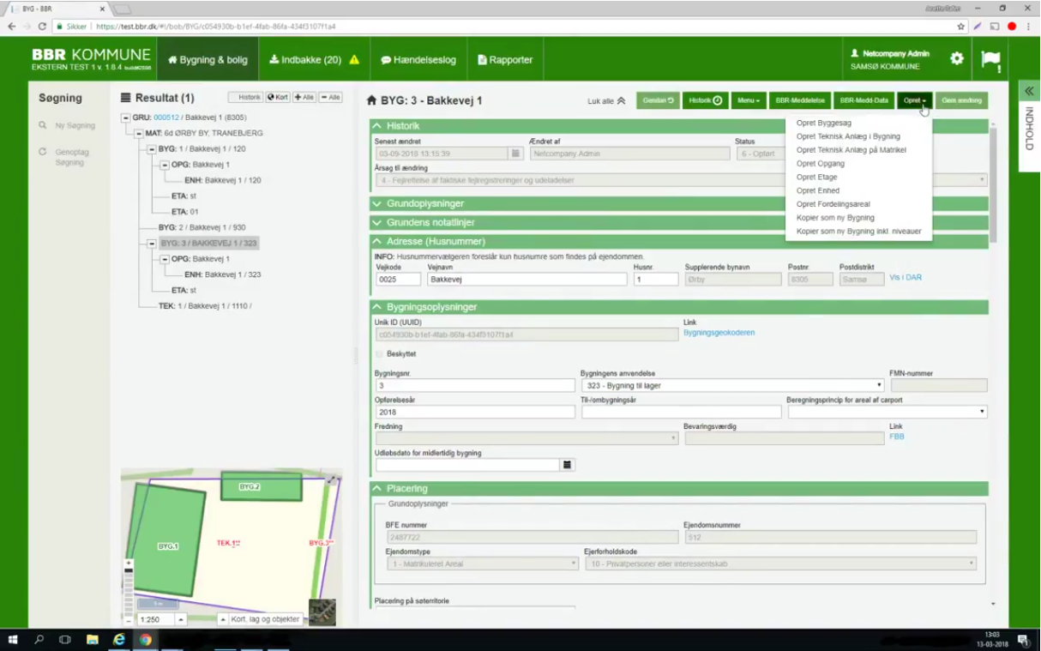Click the Indbakke warning triangle icon
Screen dimensions: 1041x651
click(354, 60)
